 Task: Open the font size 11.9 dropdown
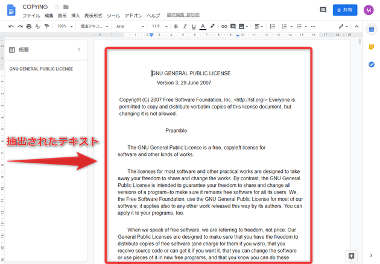(159, 26)
